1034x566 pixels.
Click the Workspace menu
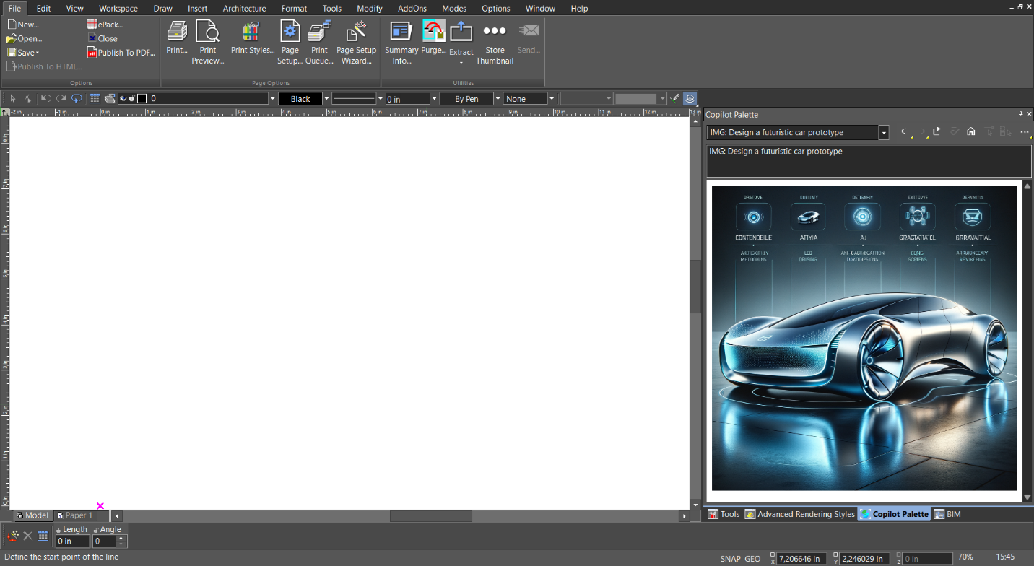[118, 9]
